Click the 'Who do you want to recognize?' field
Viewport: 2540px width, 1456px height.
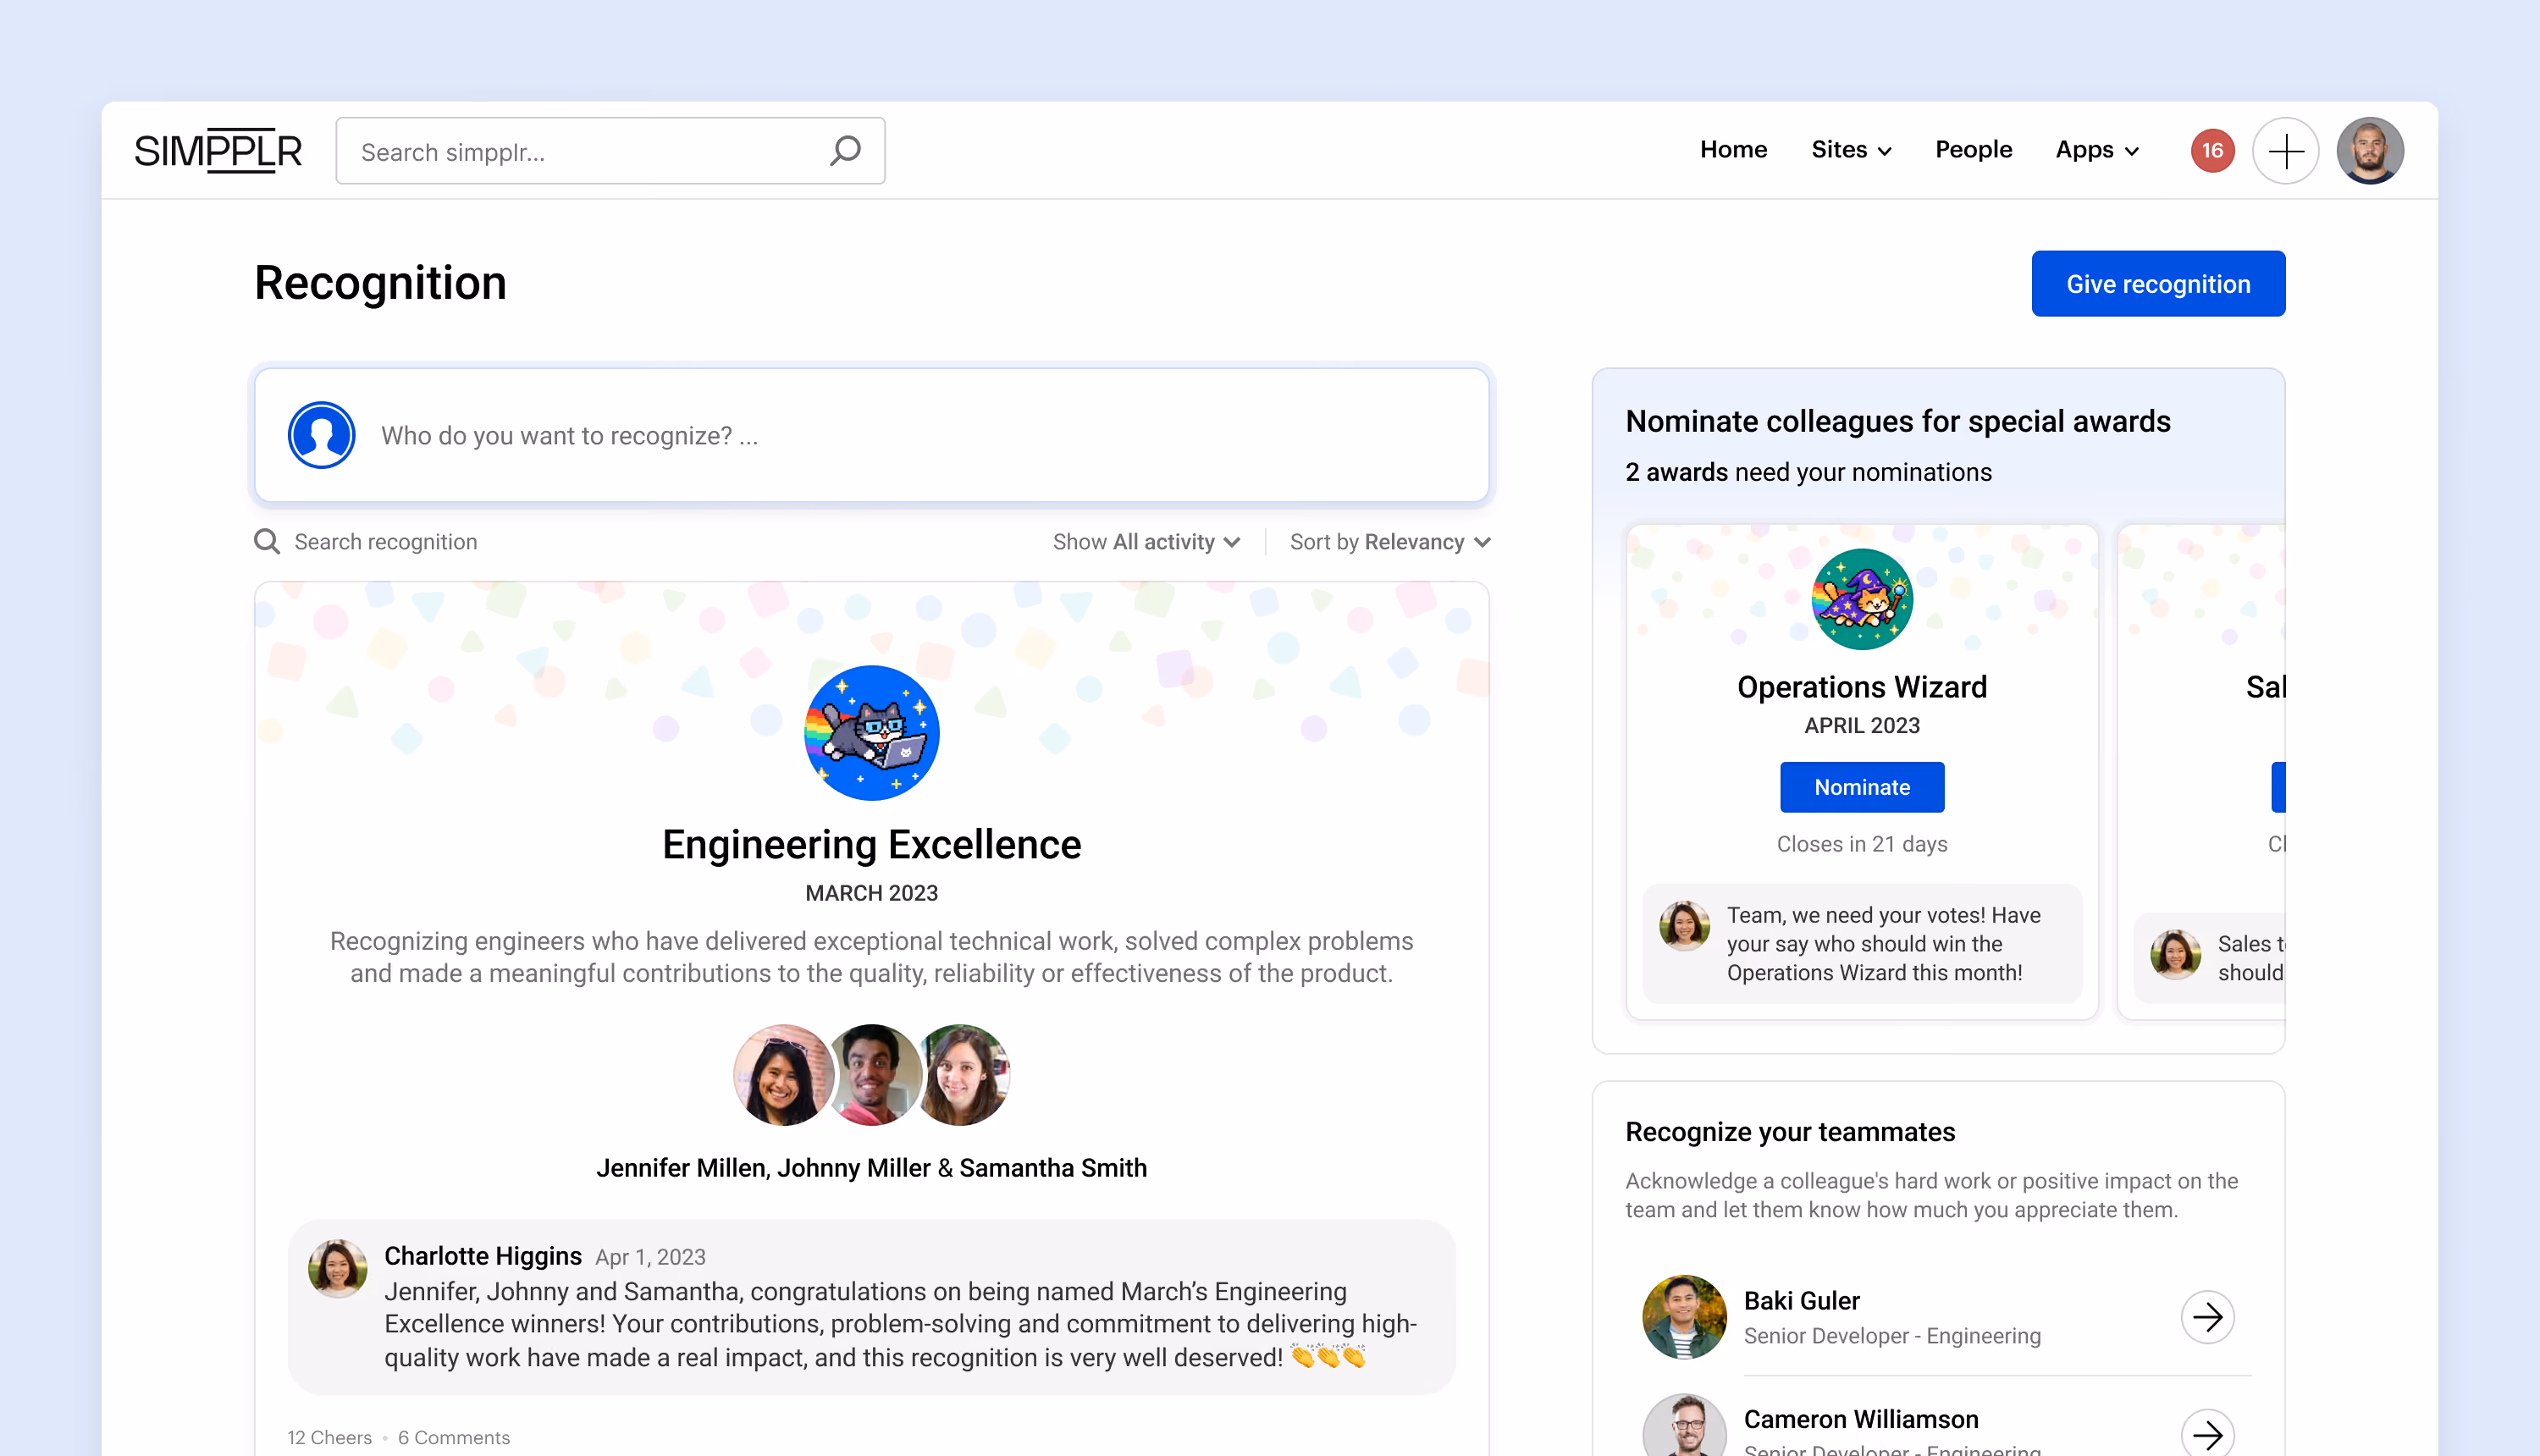[871, 435]
